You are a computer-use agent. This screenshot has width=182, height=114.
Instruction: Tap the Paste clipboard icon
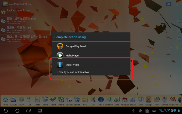37,101
